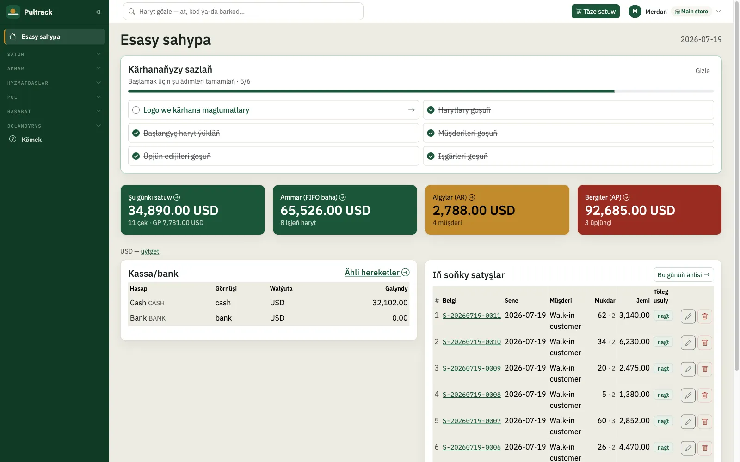Click the Müşderileri goşuň checkmark
Screen dimensions: 740x462
point(431,133)
